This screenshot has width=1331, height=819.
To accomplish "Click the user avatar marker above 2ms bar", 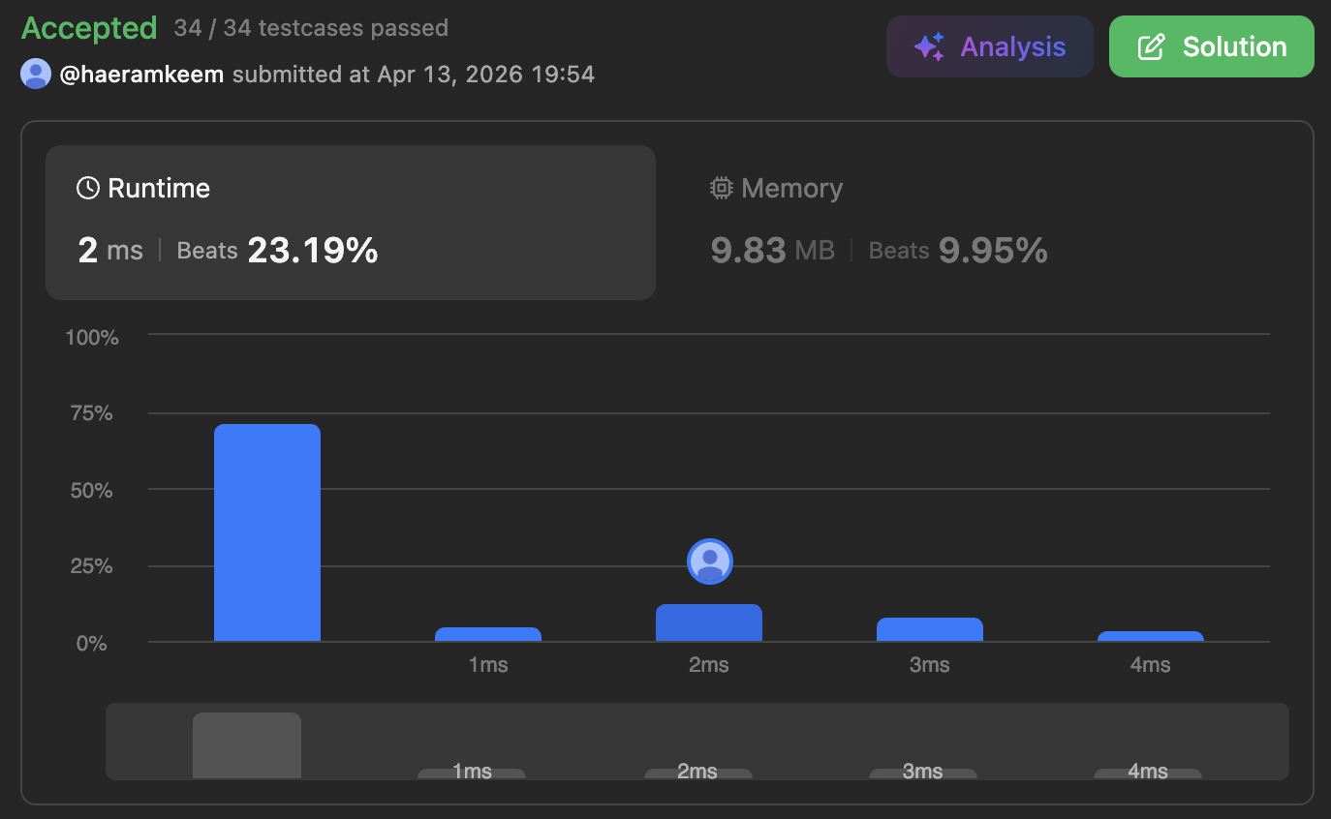I will coord(710,561).
